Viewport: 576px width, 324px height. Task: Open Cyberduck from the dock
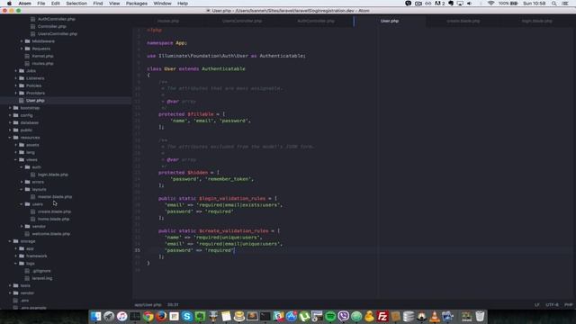coord(369,316)
